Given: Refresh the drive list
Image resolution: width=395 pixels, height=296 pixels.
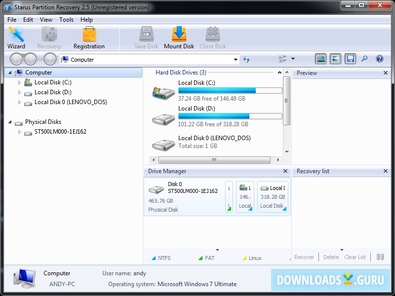Looking at the screenshot, I should pos(247,59).
